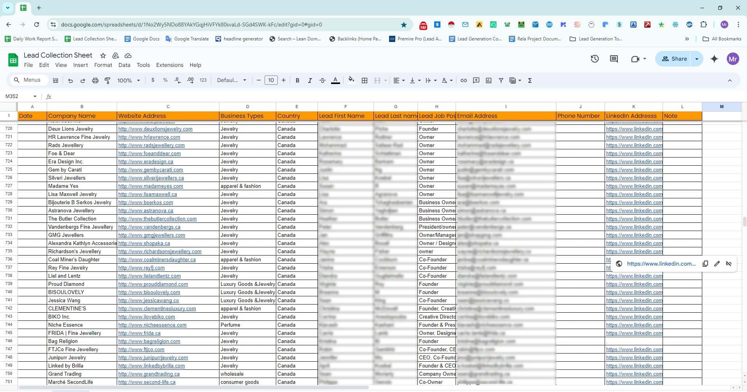Viewport: 747px width, 392px height.
Task: Click the Print icon
Action: tap(95, 80)
